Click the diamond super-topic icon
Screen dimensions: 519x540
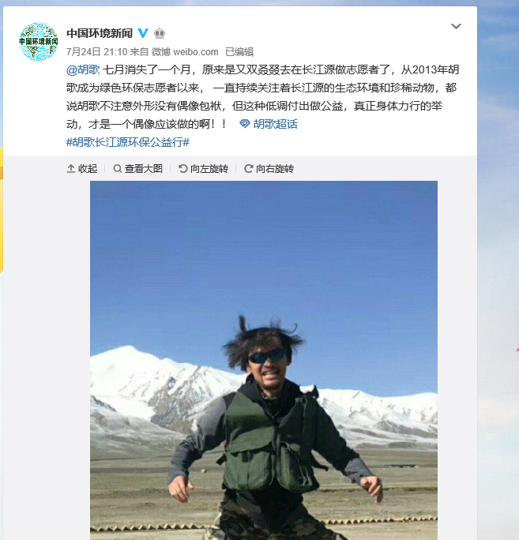pos(245,124)
